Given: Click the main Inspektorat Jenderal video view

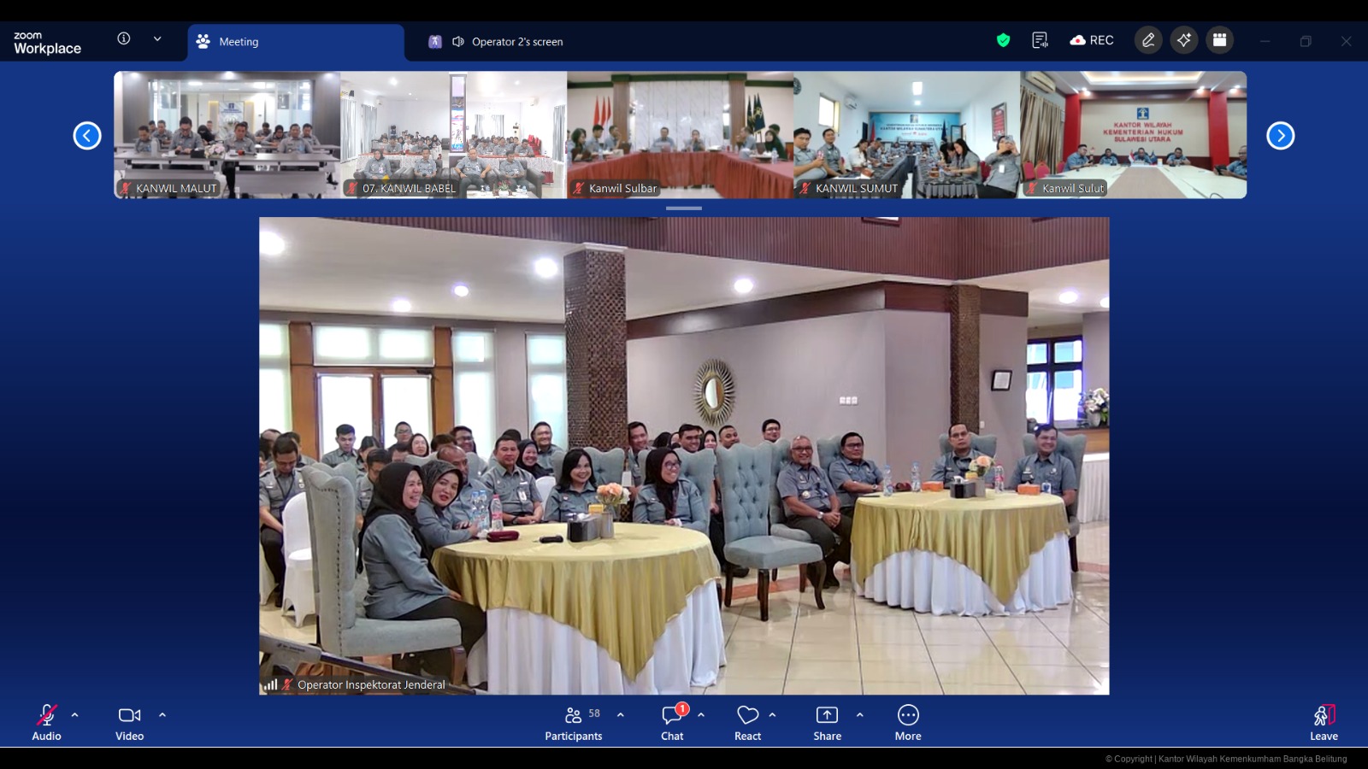Looking at the screenshot, I should tap(684, 455).
